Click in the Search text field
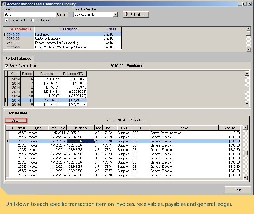The height and width of the screenshot is (214, 254). [x=29, y=15]
